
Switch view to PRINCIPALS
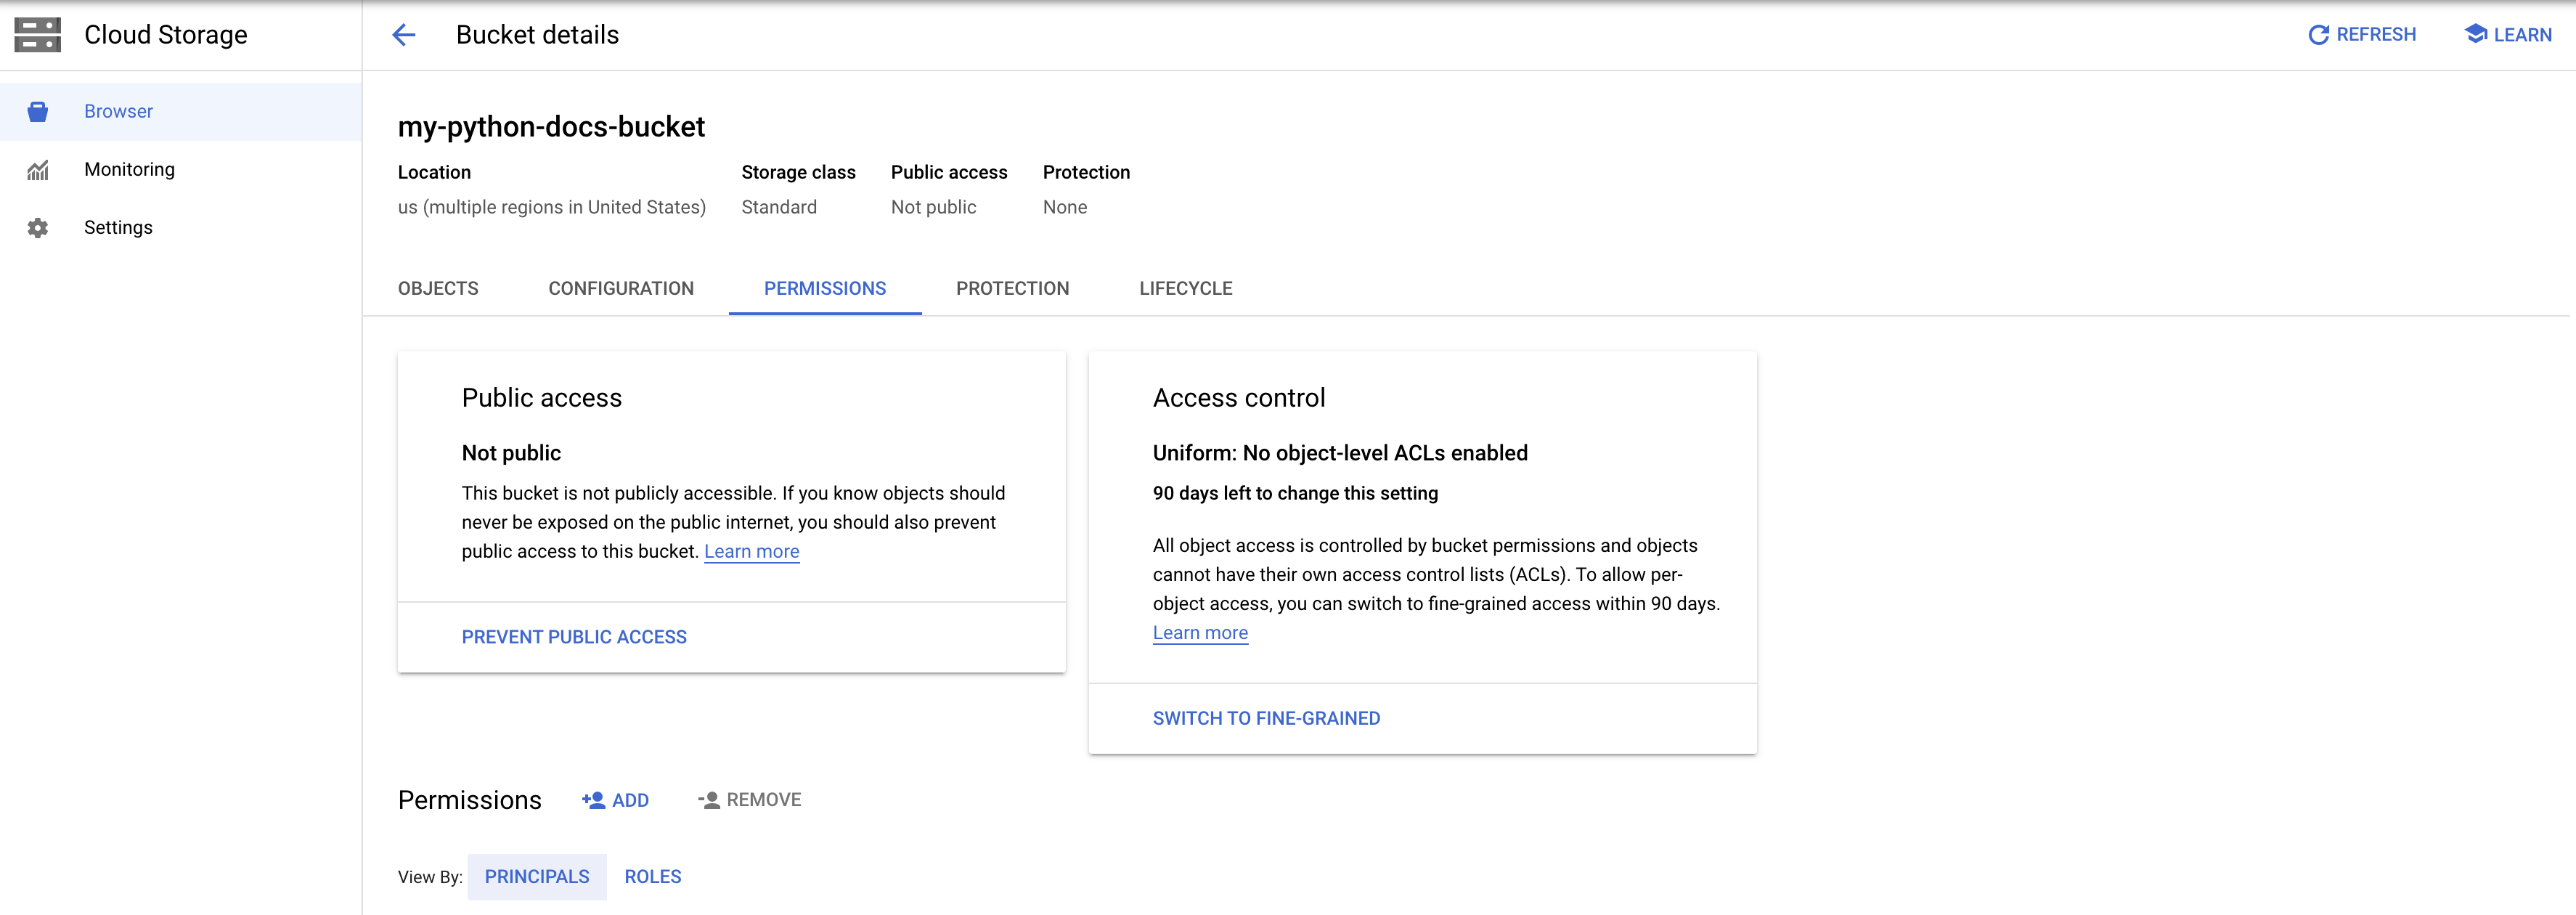coord(537,877)
